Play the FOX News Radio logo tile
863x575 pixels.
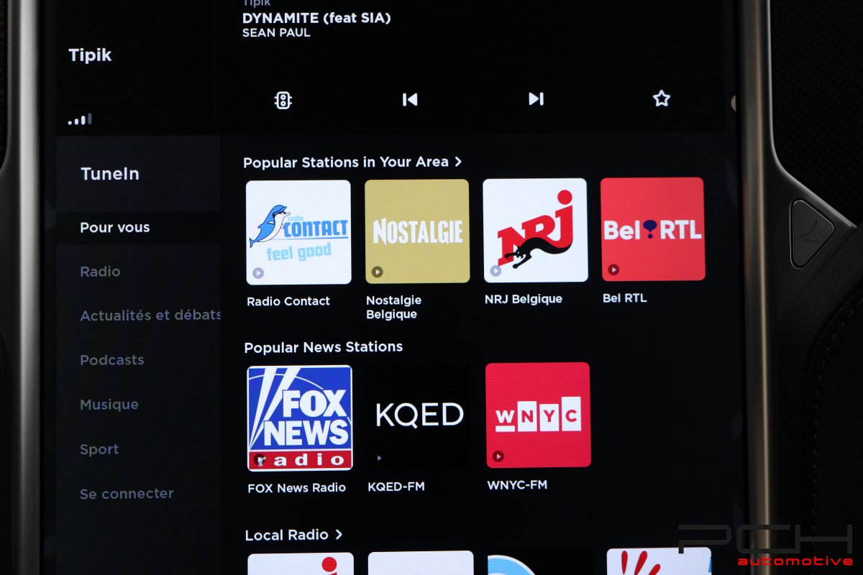point(300,418)
